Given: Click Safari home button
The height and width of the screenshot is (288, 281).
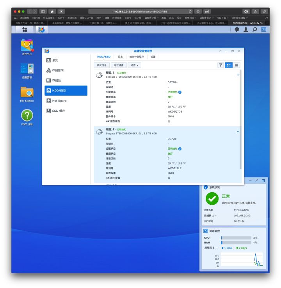Looking at the screenshot, I should click(52, 11).
